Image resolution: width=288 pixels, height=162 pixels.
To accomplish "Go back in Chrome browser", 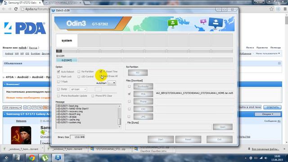I will point(4,9).
